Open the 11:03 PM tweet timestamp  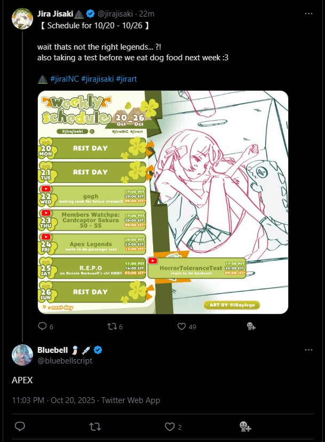[28, 400]
